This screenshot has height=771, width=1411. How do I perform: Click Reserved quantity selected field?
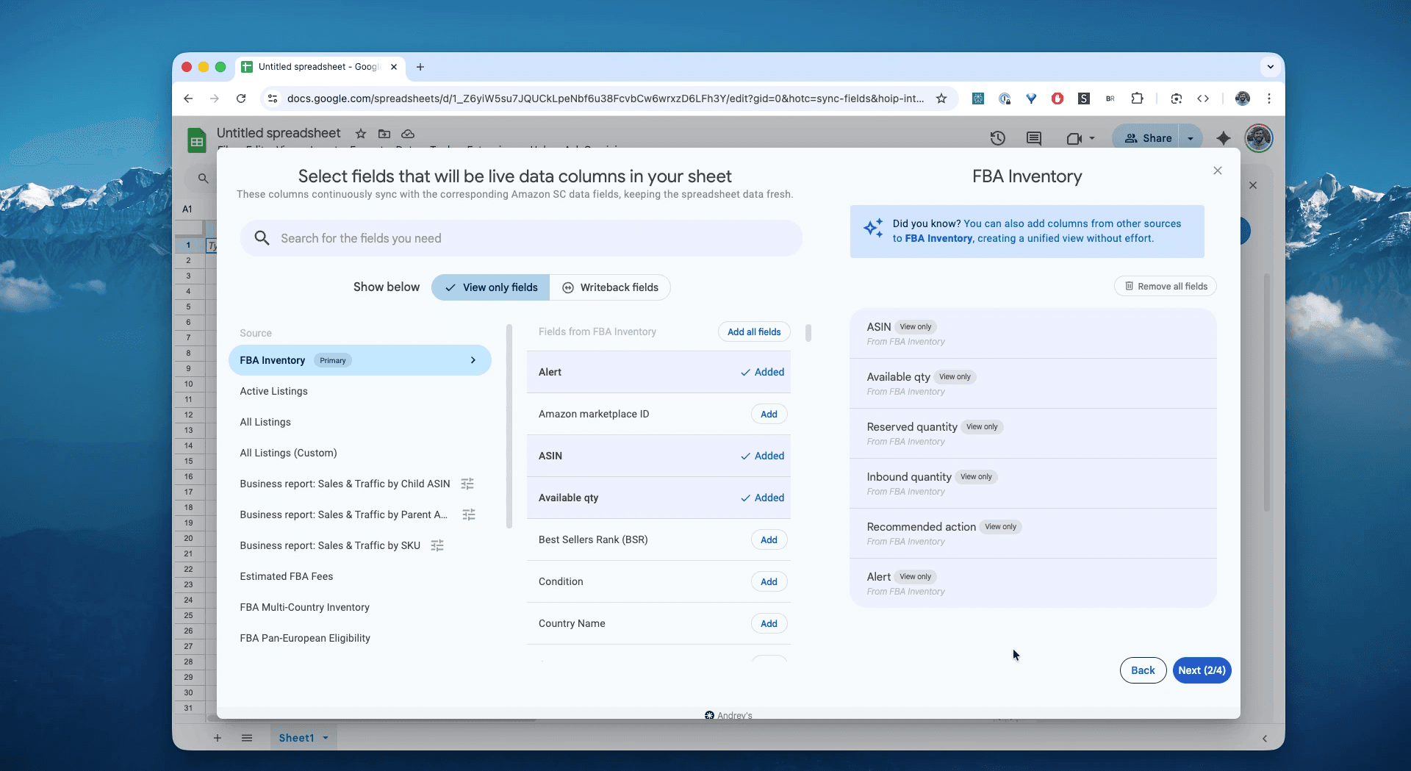coord(1033,434)
